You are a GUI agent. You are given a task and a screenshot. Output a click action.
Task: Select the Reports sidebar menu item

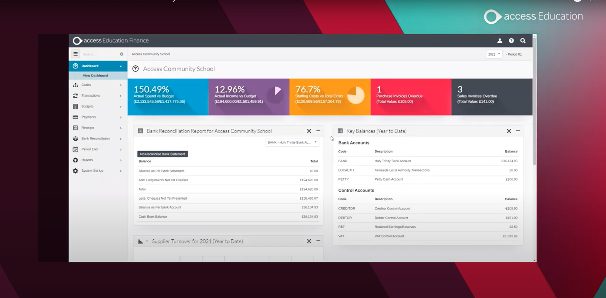click(87, 160)
